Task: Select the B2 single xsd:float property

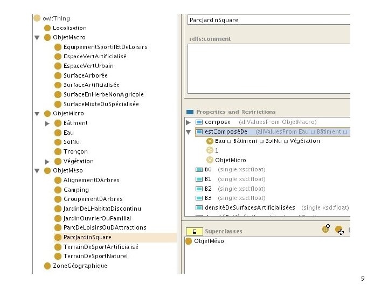Action: [x=230, y=189]
